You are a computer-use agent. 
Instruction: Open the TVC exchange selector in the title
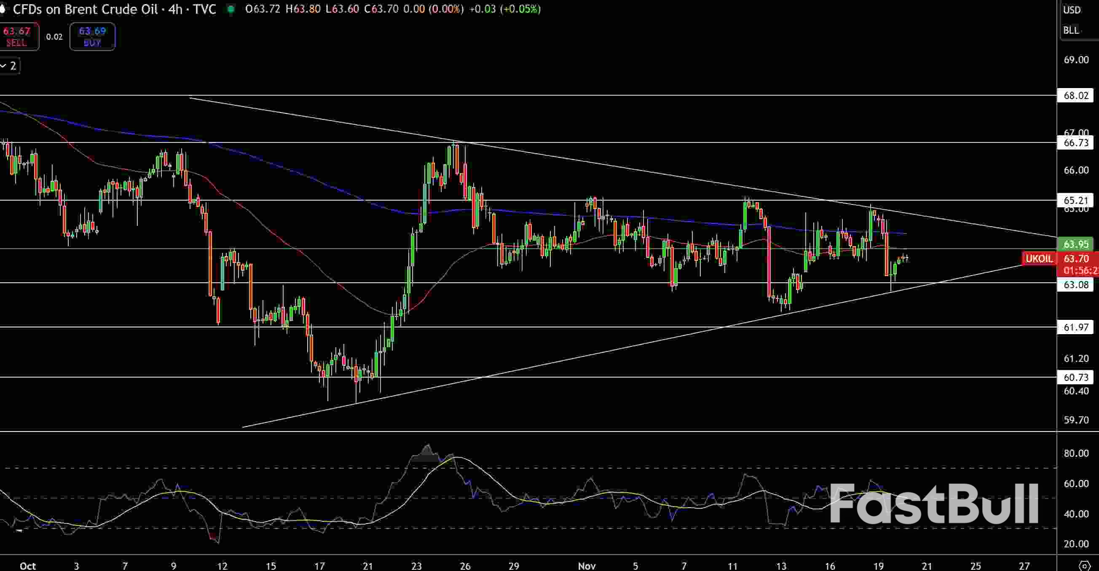click(x=204, y=9)
